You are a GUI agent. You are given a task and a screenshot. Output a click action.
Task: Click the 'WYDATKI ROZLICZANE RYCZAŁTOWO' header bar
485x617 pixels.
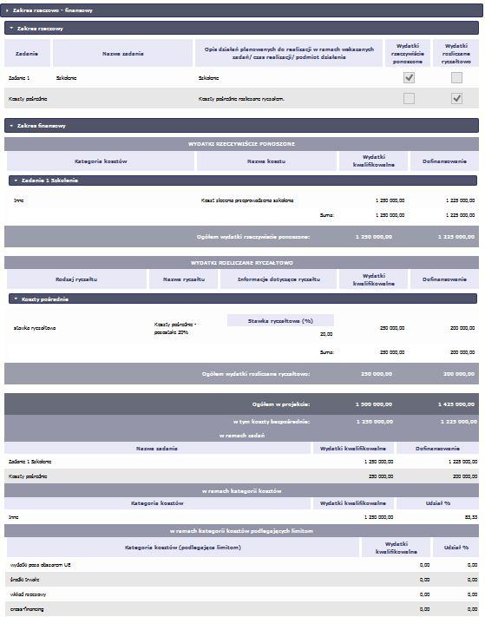pyautogui.click(x=241, y=262)
